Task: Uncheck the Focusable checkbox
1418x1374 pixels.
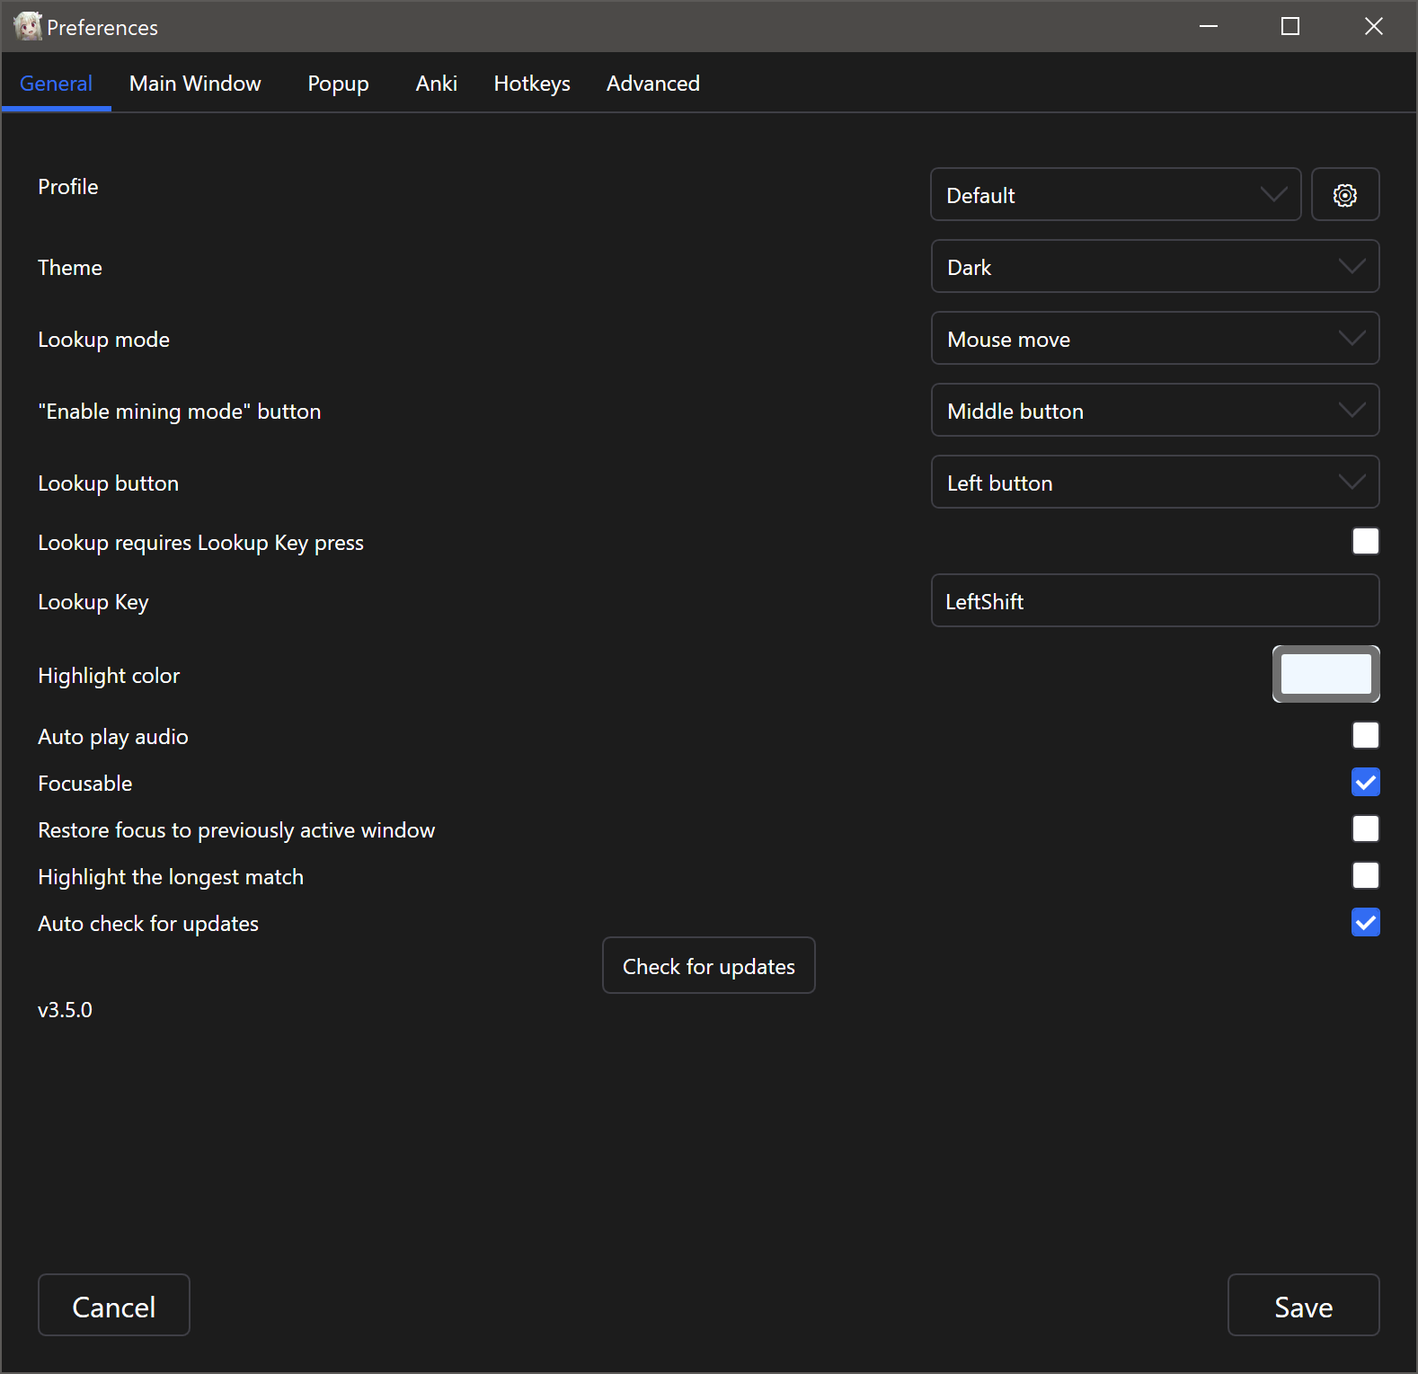Action: tap(1365, 783)
